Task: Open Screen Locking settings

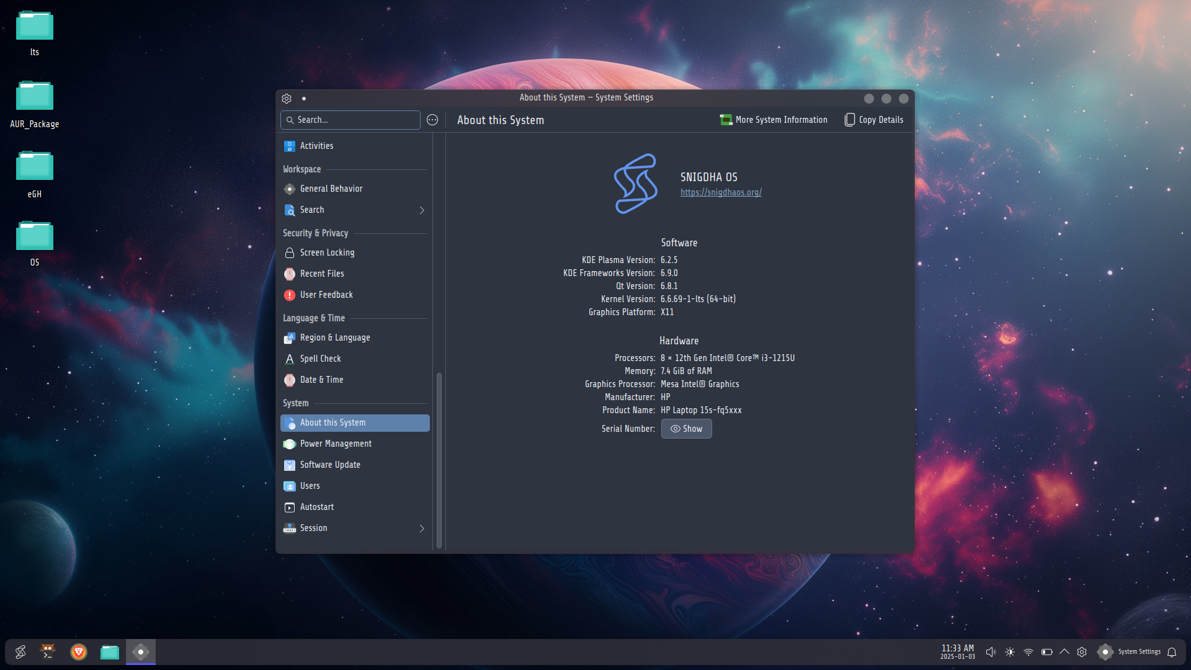Action: point(354,252)
